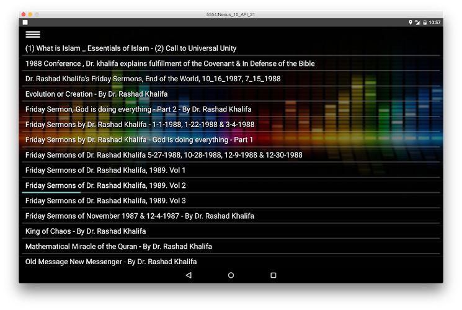Close the emulator window with red button
462x310 pixels.
pyautogui.click(x=24, y=14)
